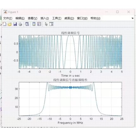This screenshot has height=136, width=136.
Task: Click the Figure 1 window title text
Action: (x=13, y=12)
